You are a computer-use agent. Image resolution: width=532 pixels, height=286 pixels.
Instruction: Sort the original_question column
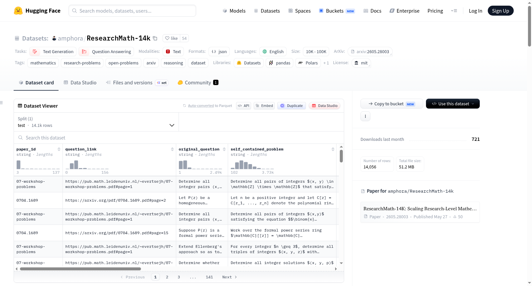[x=224, y=149]
